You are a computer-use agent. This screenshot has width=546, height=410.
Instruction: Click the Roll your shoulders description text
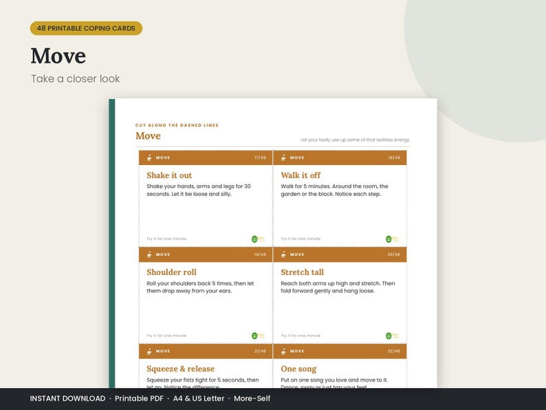click(200, 287)
